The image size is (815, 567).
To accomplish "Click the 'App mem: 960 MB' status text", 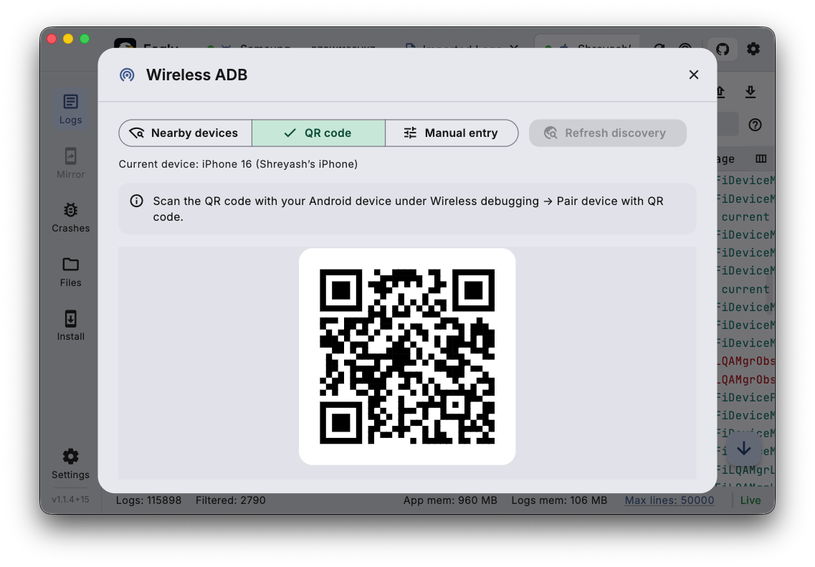I will tap(450, 500).
